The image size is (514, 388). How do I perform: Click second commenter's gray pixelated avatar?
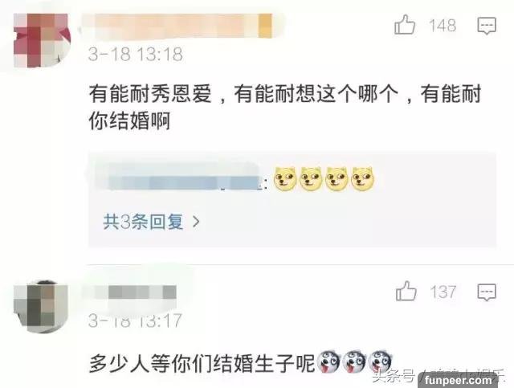(40, 307)
